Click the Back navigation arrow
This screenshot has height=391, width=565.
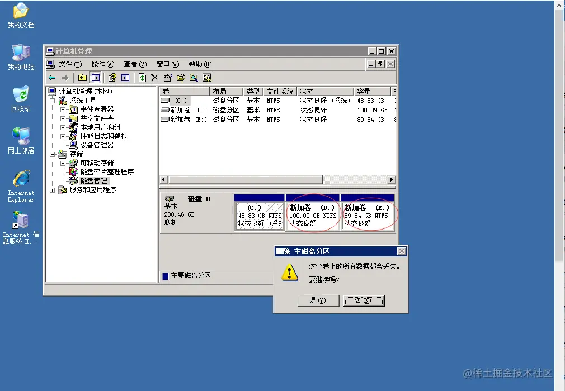tap(52, 77)
